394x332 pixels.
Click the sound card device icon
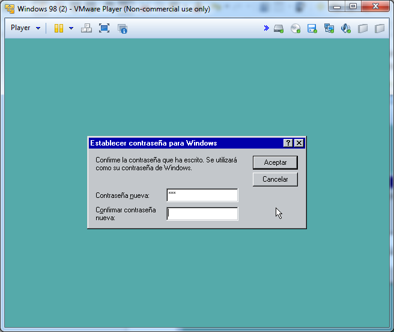point(345,28)
